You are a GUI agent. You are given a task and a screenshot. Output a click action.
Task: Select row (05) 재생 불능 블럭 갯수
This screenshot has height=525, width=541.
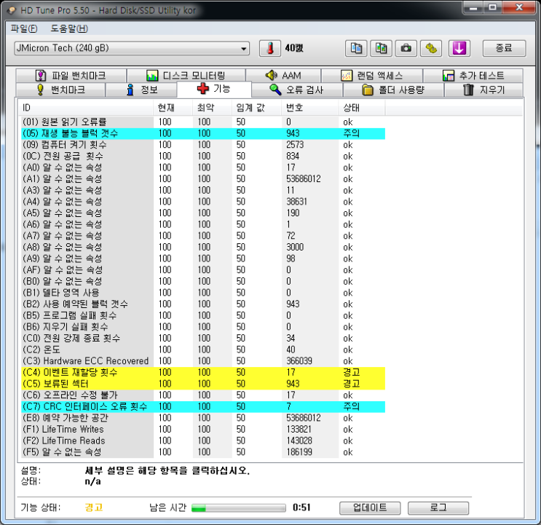coord(203,133)
